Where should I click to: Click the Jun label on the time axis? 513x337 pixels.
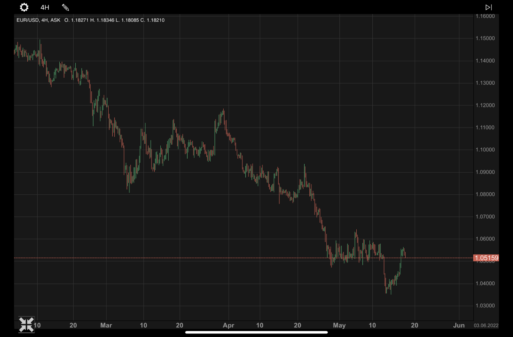click(460, 325)
